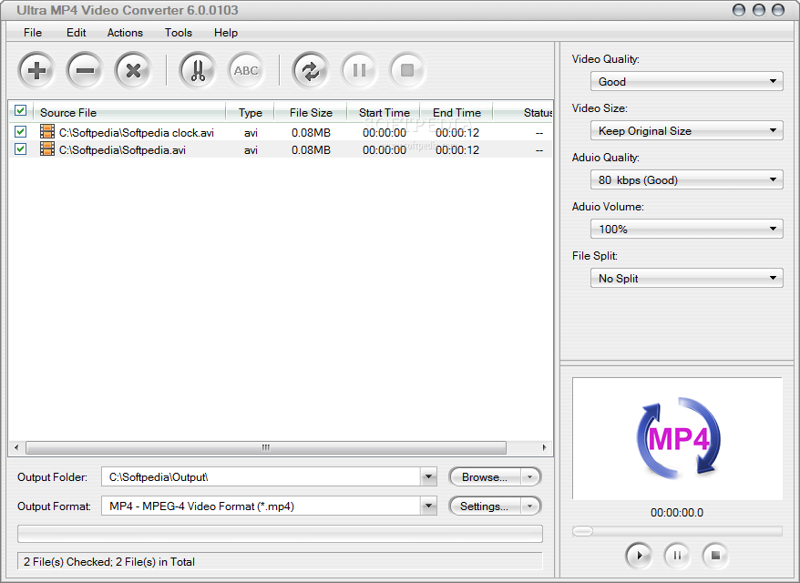Click film icon of Softpedia clock.avi
The width and height of the screenshot is (800, 583).
pyautogui.click(x=47, y=131)
